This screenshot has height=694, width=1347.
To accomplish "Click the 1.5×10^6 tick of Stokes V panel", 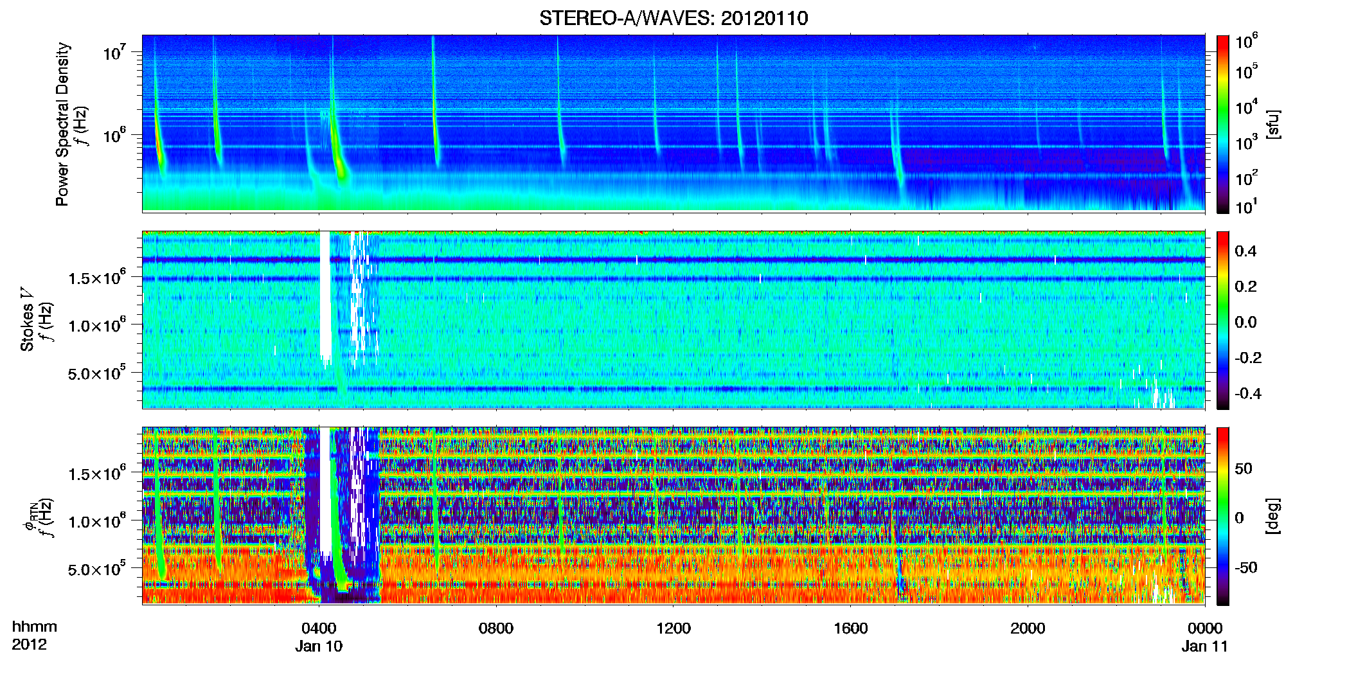I will pos(97,277).
